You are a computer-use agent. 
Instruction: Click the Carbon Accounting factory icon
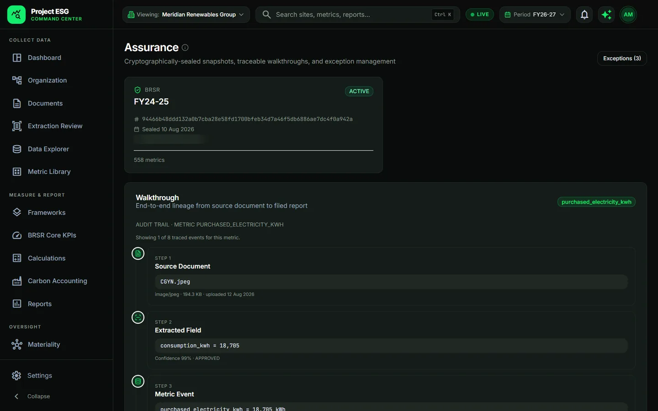(17, 281)
